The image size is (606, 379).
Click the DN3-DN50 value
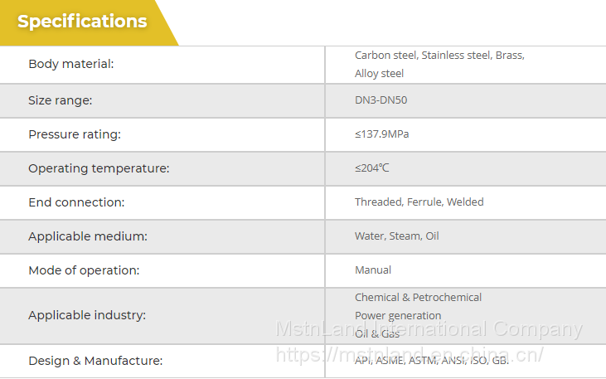tap(381, 100)
